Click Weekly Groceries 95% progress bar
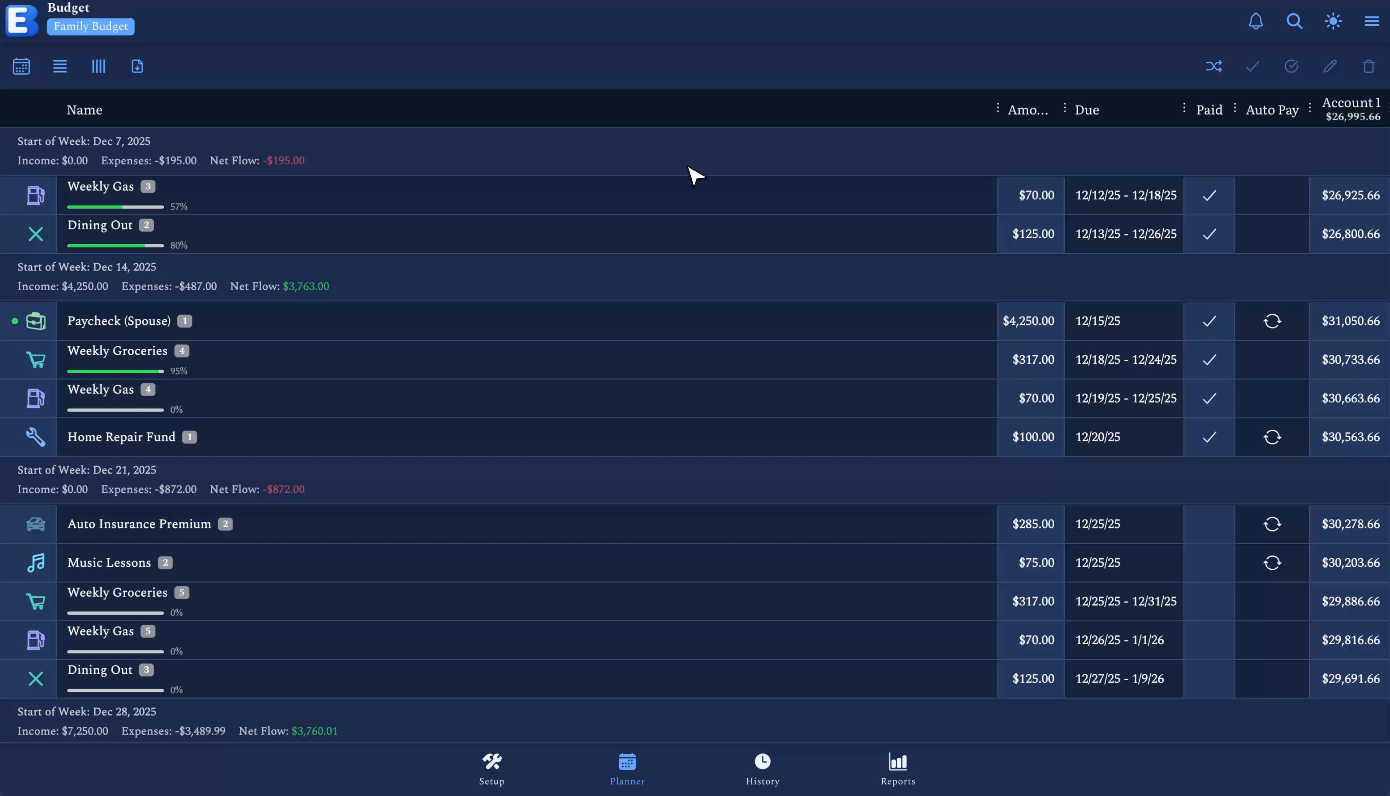 [115, 371]
